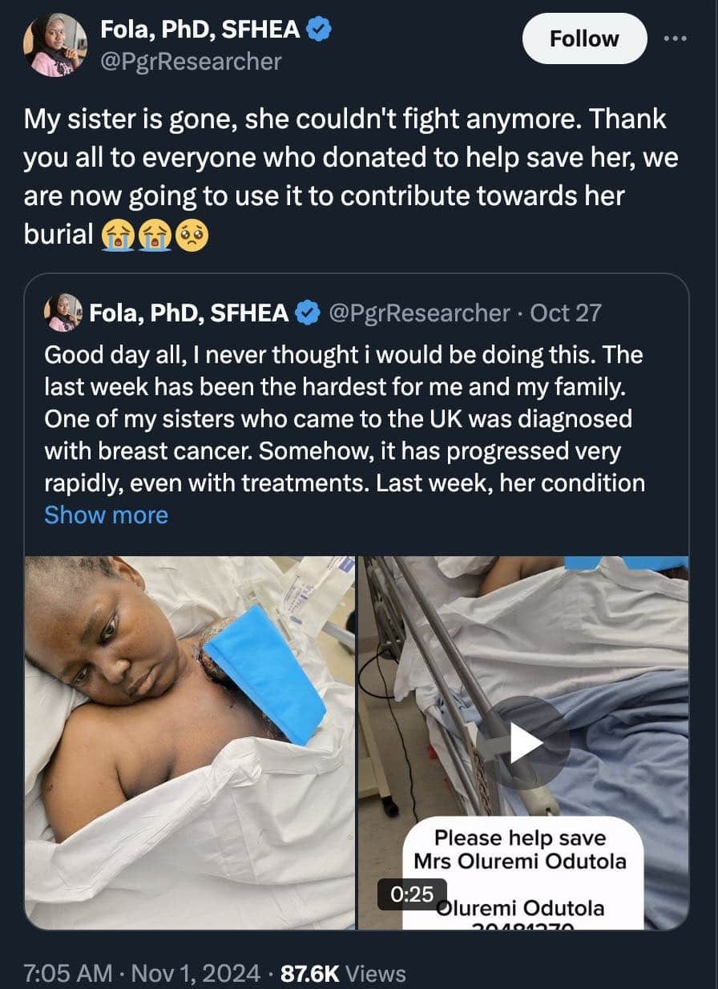Click the Follow button

tap(584, 38)
